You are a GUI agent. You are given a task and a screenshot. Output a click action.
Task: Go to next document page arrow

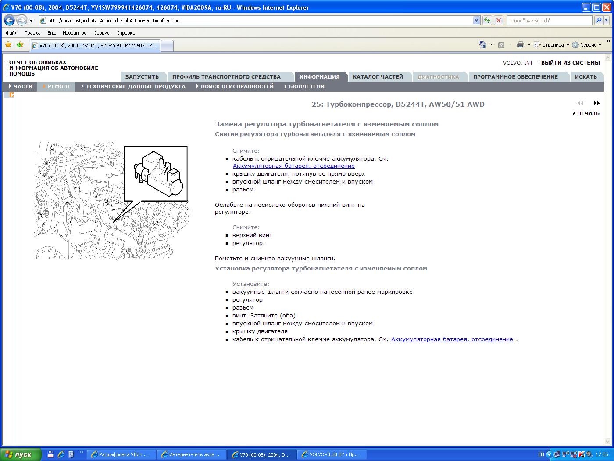(x=596, y=104)
